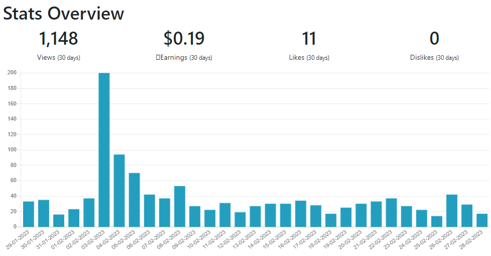The image size is (491, 256).
Task: Click the 20-02-2023 date axis label
Action: coord(350,239)
